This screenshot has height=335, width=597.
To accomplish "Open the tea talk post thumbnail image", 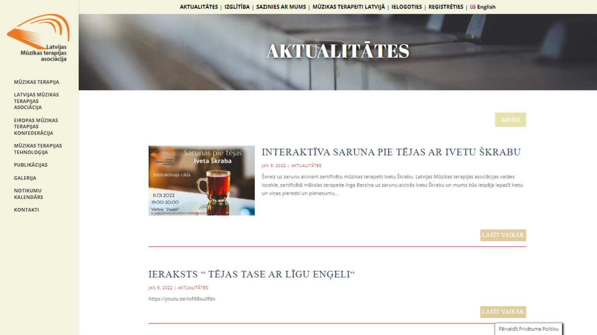I will coord(201,180).
